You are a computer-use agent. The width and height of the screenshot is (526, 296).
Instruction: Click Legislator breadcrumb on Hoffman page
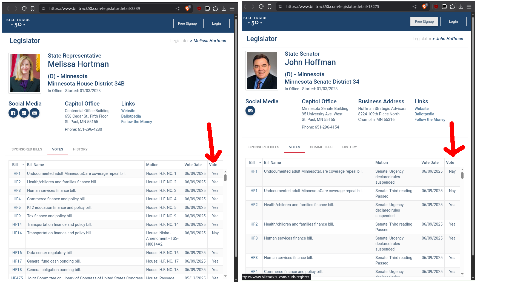point(422,39)
